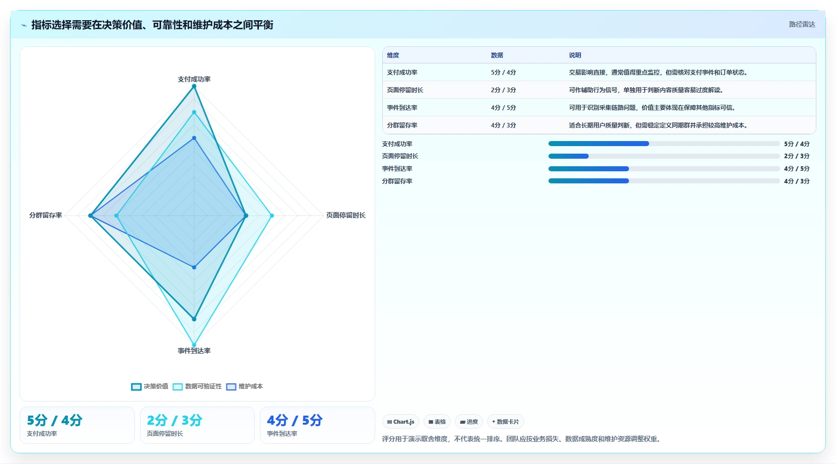Click table cell 4分 / 5分
The image size is (836, 464).
(504, 108)
